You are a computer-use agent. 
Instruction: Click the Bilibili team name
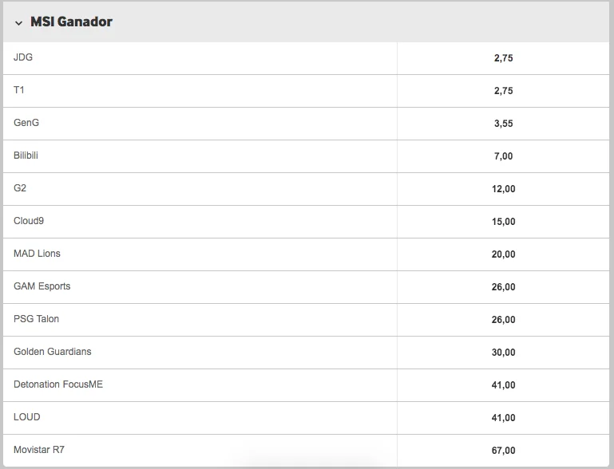pos(26,156)
